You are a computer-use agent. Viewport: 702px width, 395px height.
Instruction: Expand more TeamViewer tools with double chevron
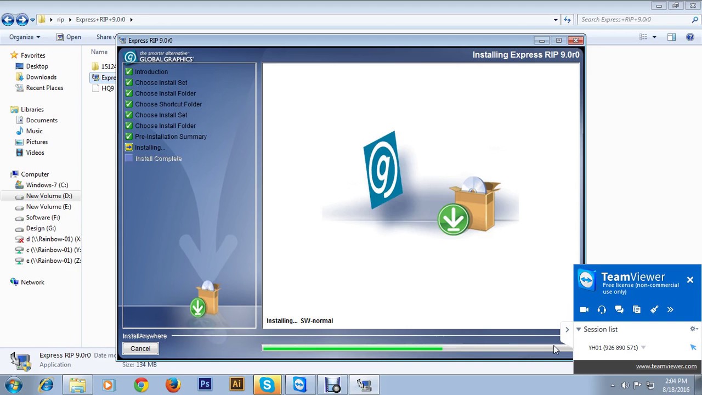pyautogui.click(x=670, y=309)
